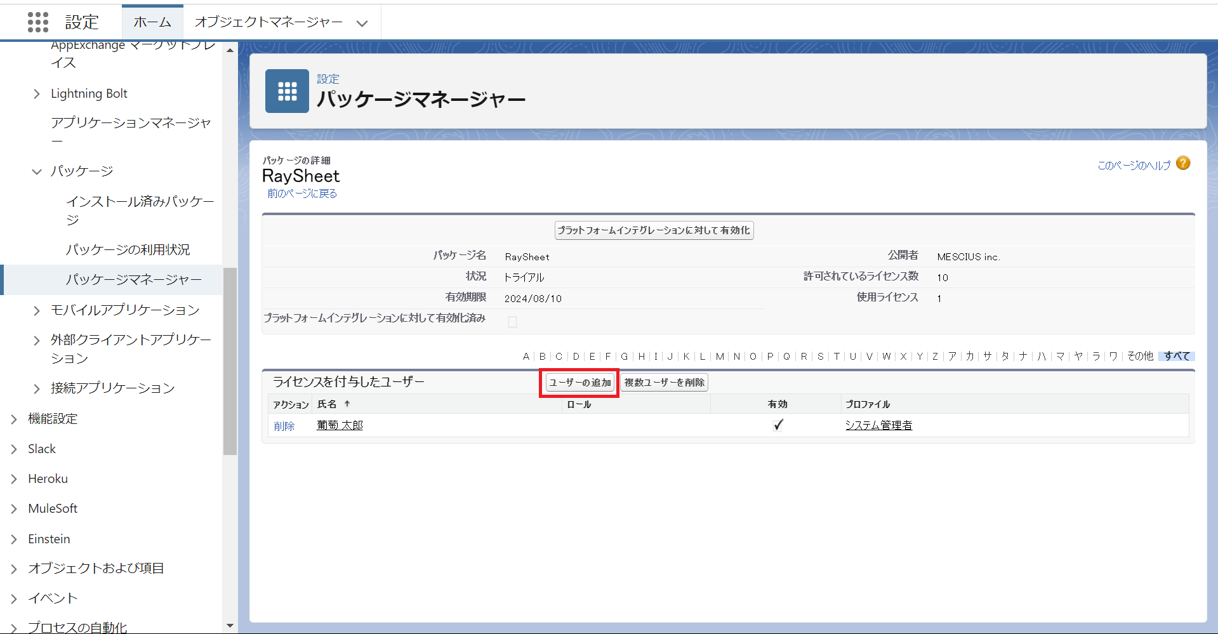This screenshot has height=634, width=1218.
Task: Open user 葡萄 太郎 link
Action: click(x=340, y=425)
